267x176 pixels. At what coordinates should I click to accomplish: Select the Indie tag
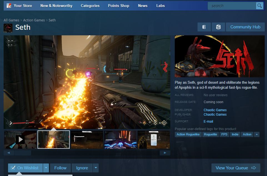235,134
